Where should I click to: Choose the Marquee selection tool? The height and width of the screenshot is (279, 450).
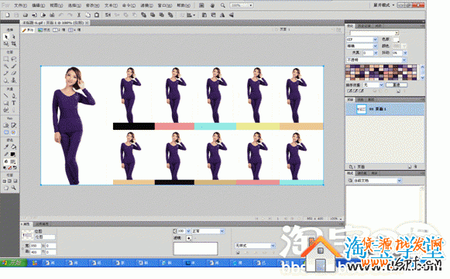6,59
